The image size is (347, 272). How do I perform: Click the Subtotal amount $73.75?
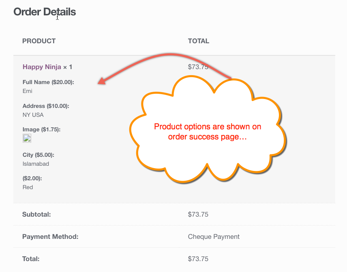pos(198,215)
